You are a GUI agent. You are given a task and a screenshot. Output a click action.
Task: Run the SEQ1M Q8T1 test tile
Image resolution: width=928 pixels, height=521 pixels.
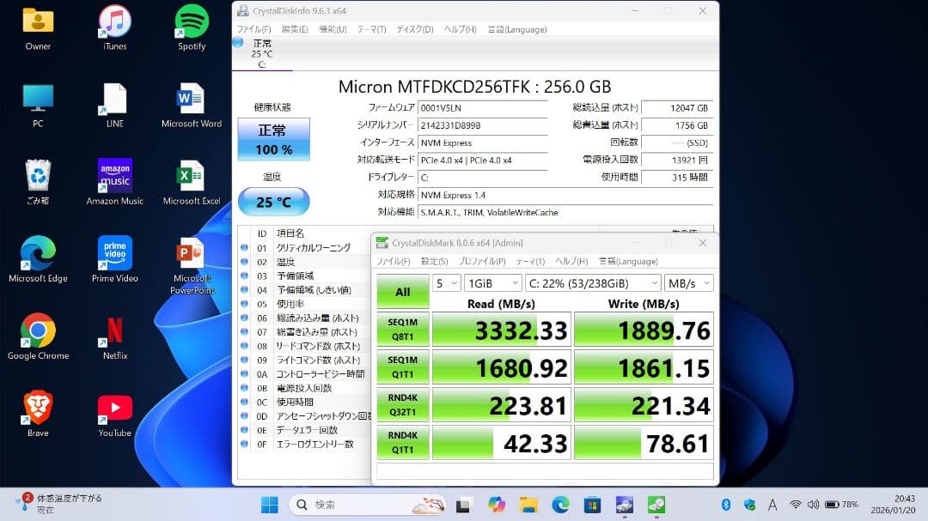(402, 329)
